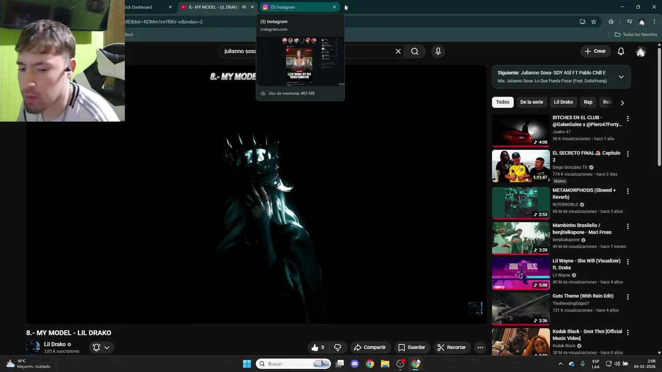Switch to the Instagram browser tab

299,7
